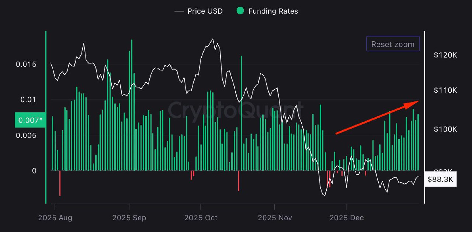
Task: Select the 2025 Aug x-axis label
Action: [55, 218]
